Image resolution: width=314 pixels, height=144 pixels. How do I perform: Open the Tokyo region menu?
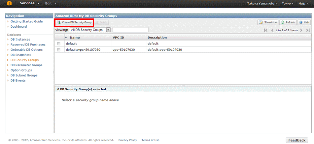(x=288, y=4)
